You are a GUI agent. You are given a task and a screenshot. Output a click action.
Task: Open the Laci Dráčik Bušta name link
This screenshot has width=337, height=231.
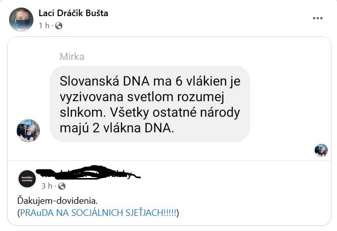pyautogui.click(x=73, y=13)
